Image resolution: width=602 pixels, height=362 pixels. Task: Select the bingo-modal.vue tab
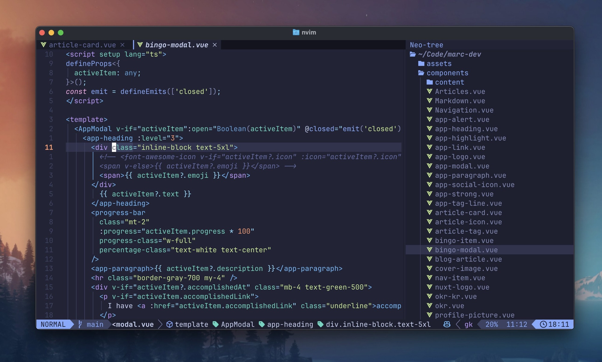pos(177,45)
